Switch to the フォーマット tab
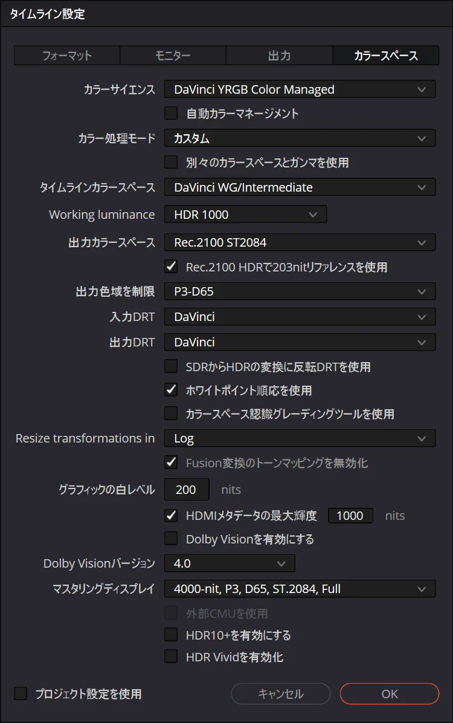Screen dimensions: 453x723 click(67, 56)
